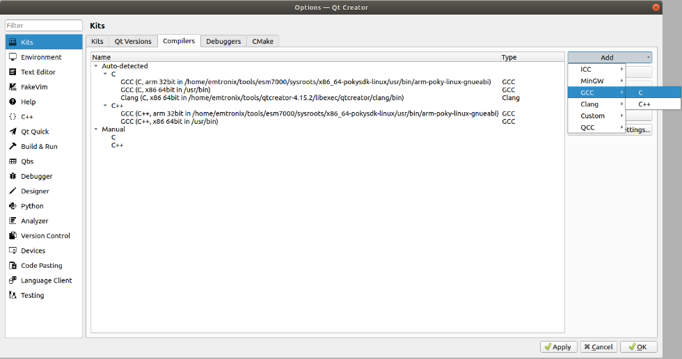
Task: Choose GCC in the Add menu
Action: (597, 93)
